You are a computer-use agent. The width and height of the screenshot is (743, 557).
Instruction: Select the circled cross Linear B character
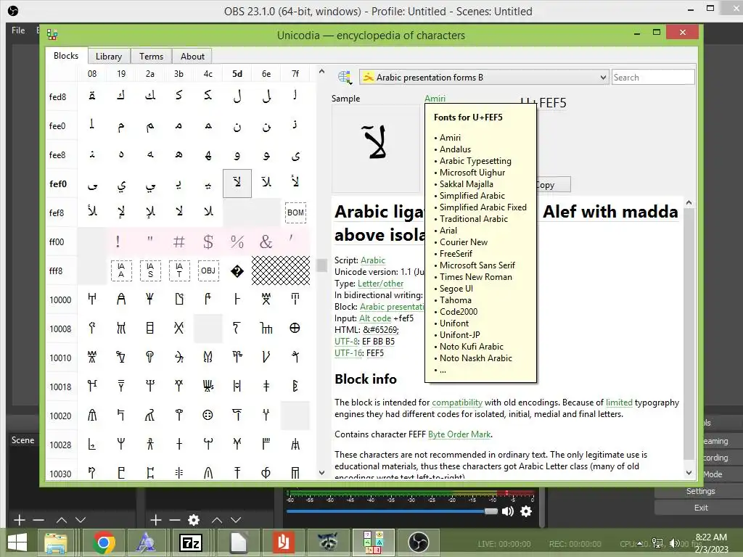295,328
